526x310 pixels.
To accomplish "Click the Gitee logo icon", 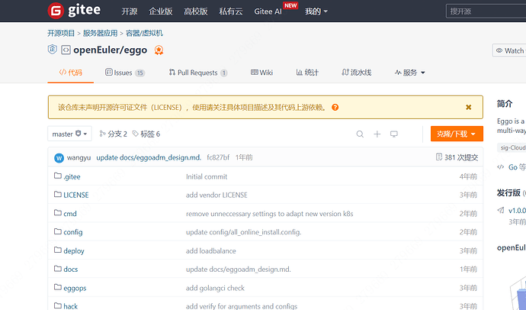I will click(x=55, y=11).
